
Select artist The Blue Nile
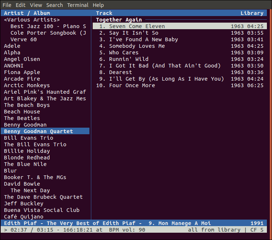coord(25,164)
